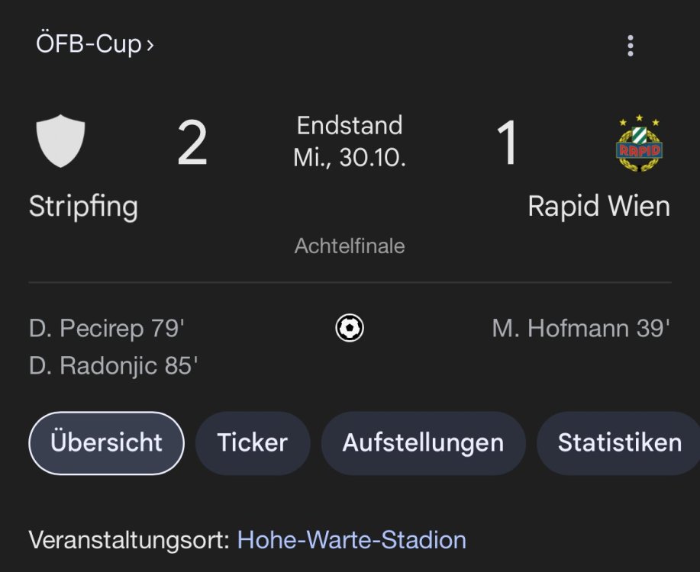Screen dimensions: 700x572
Task: Click the Rapid Wien club crest
Action: pos(639,143)
